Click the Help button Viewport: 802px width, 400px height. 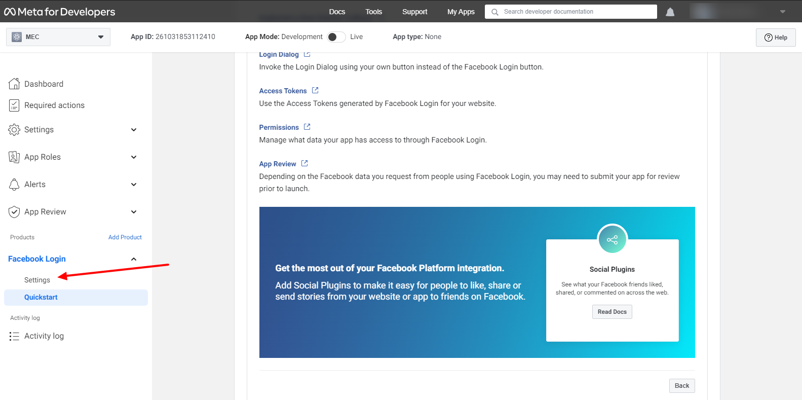click(x=776, y=38)
